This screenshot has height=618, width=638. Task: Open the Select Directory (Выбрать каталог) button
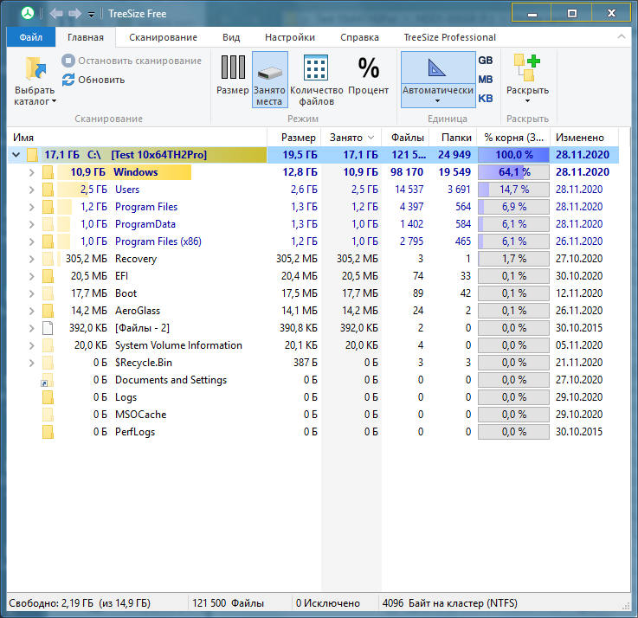(x=35, y=81)
